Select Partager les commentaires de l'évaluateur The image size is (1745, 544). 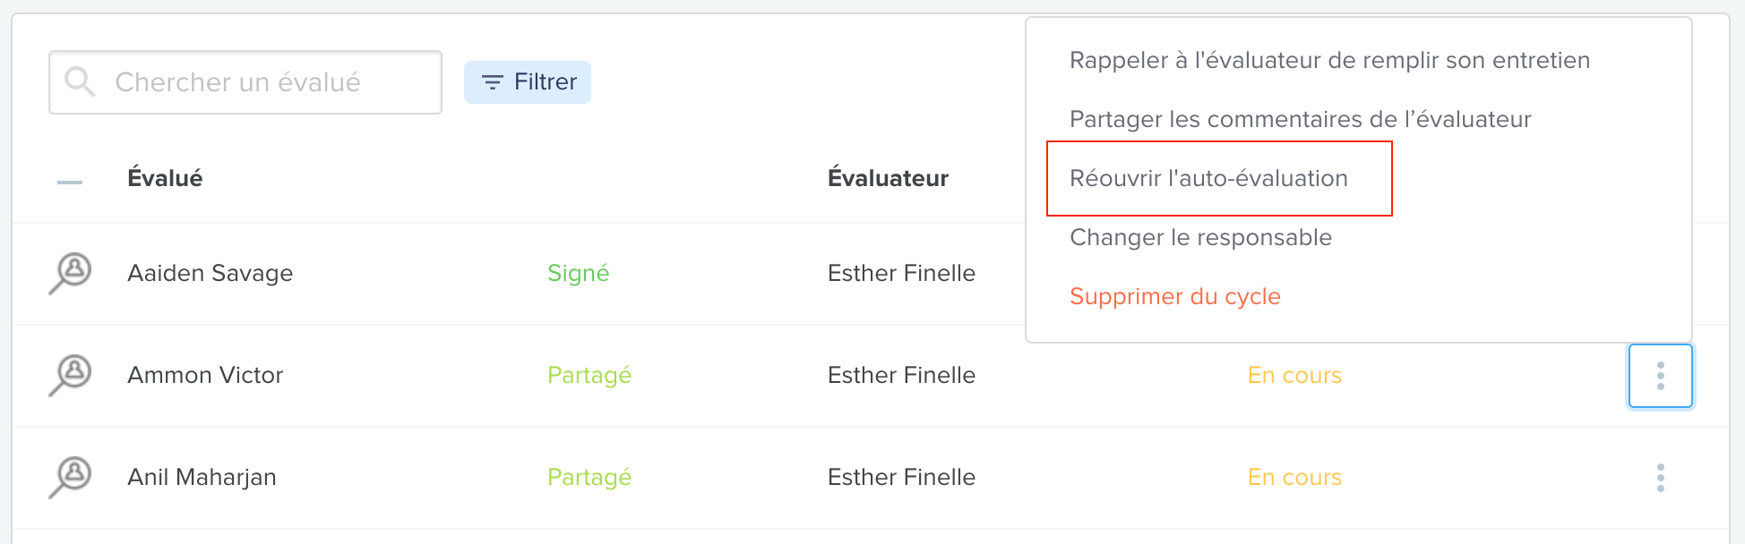(x=1300, y=119)
